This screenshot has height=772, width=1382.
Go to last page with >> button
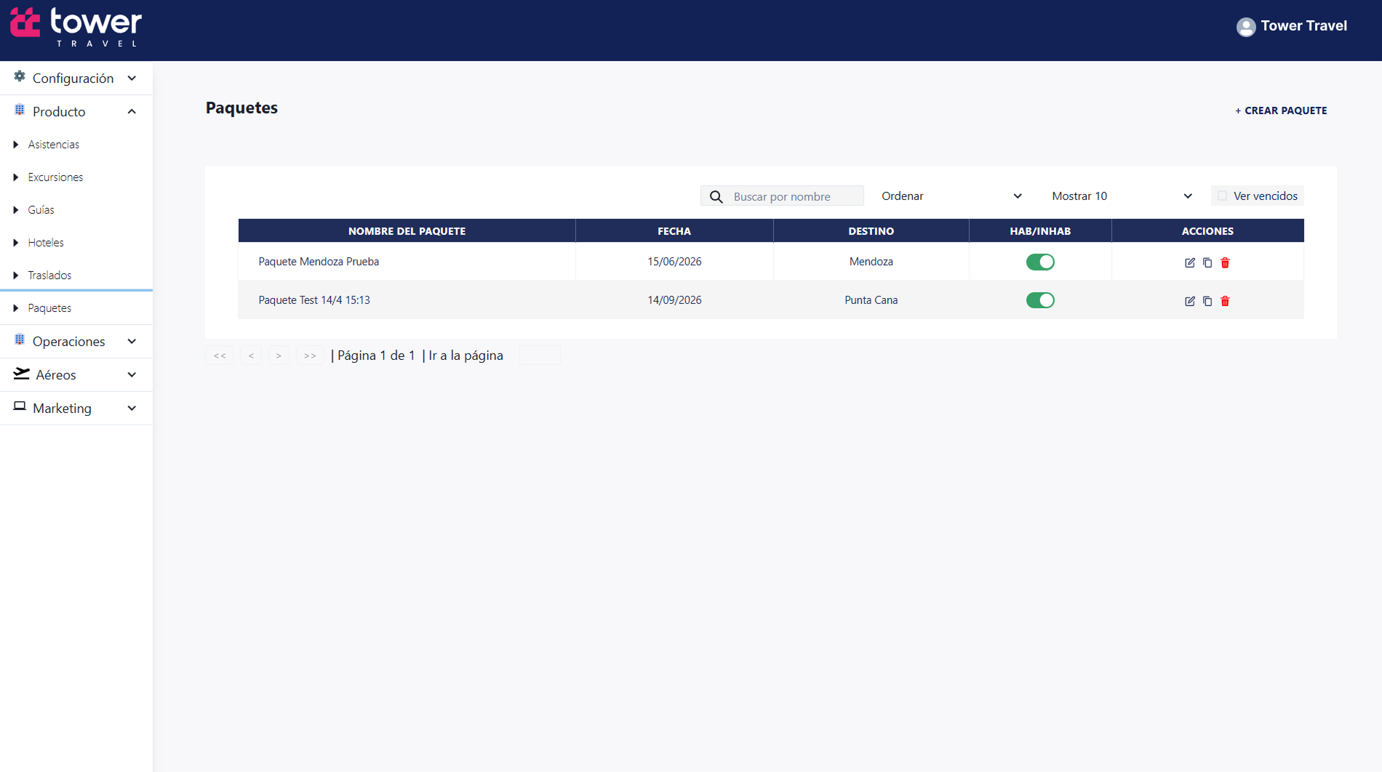310,355
